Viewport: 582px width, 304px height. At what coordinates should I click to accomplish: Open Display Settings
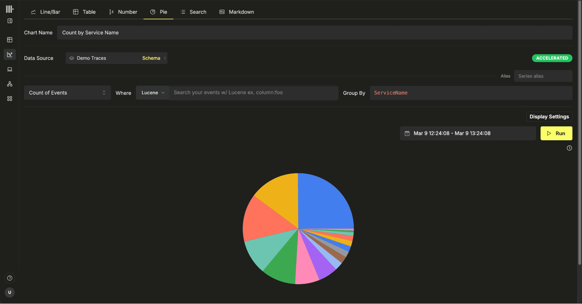pyautogui.click(x=549, y=117)
